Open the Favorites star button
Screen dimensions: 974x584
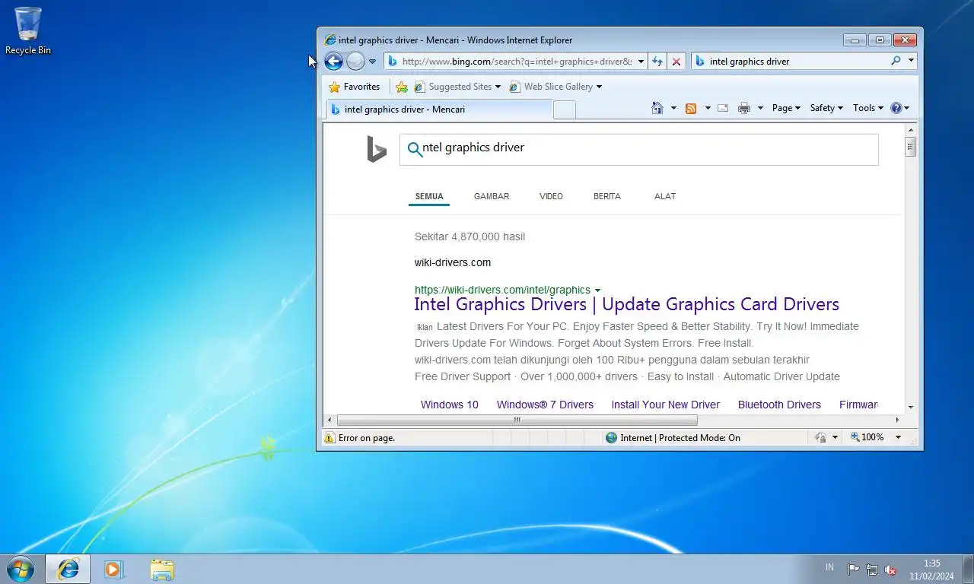355,87
